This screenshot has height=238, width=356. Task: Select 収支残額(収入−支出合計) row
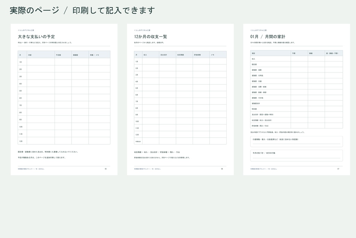click(x=297, y=120)
